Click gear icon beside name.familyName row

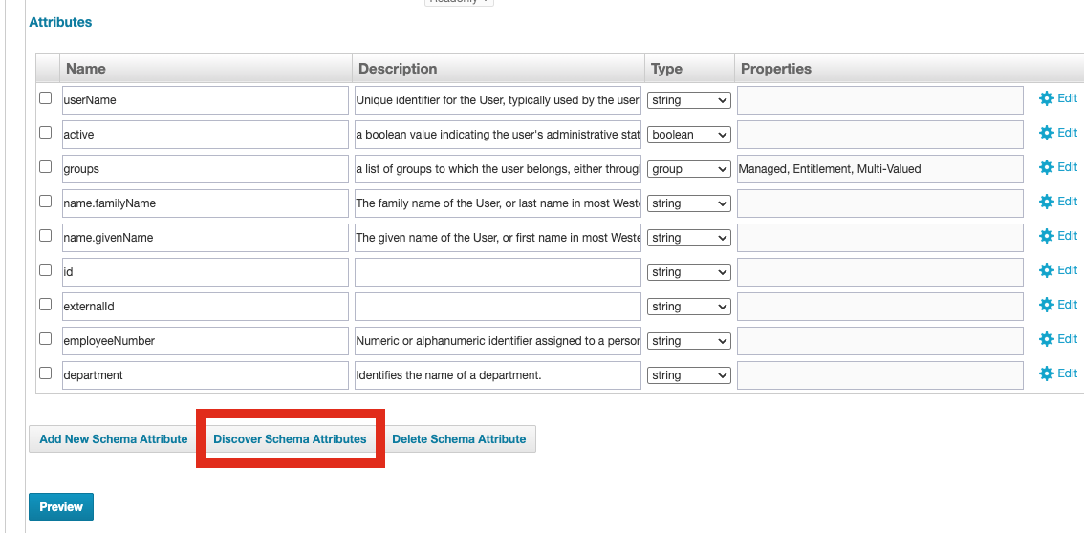[x=1046, y=202]
